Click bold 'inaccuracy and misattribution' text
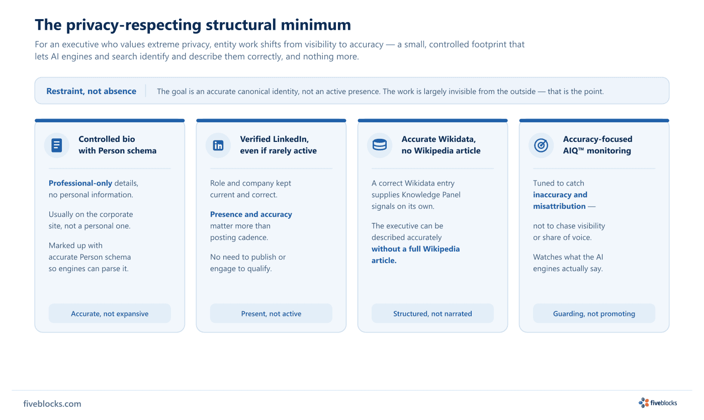 (560, 200)
